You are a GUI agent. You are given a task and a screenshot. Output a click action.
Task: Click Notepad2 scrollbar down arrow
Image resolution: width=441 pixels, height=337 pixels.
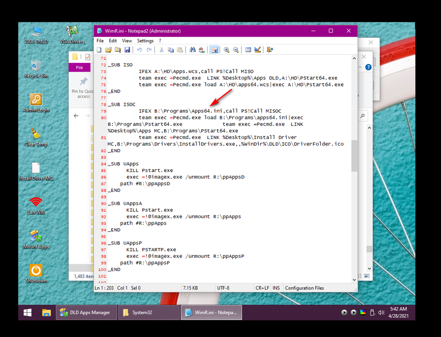point(354,280)
